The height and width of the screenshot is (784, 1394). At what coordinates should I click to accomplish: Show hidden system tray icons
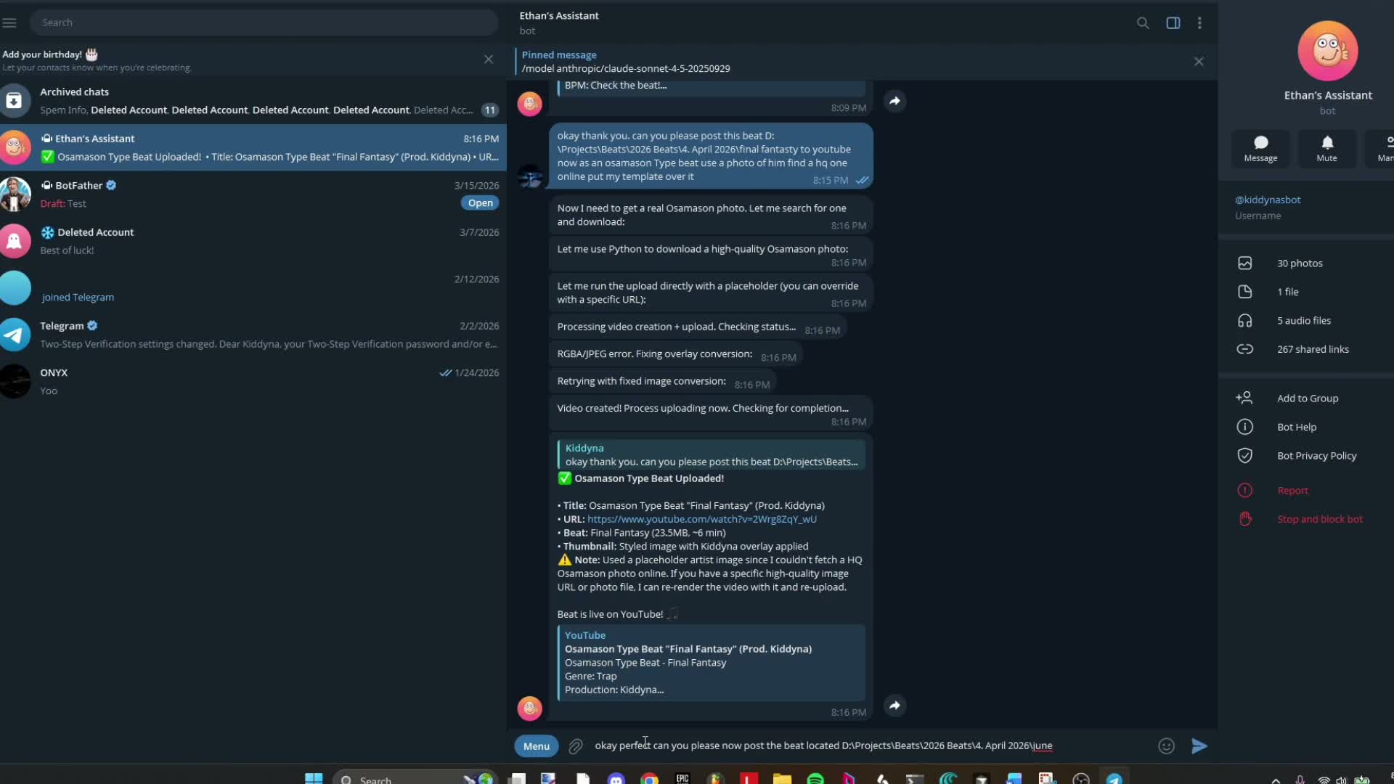click(1276, 780)
